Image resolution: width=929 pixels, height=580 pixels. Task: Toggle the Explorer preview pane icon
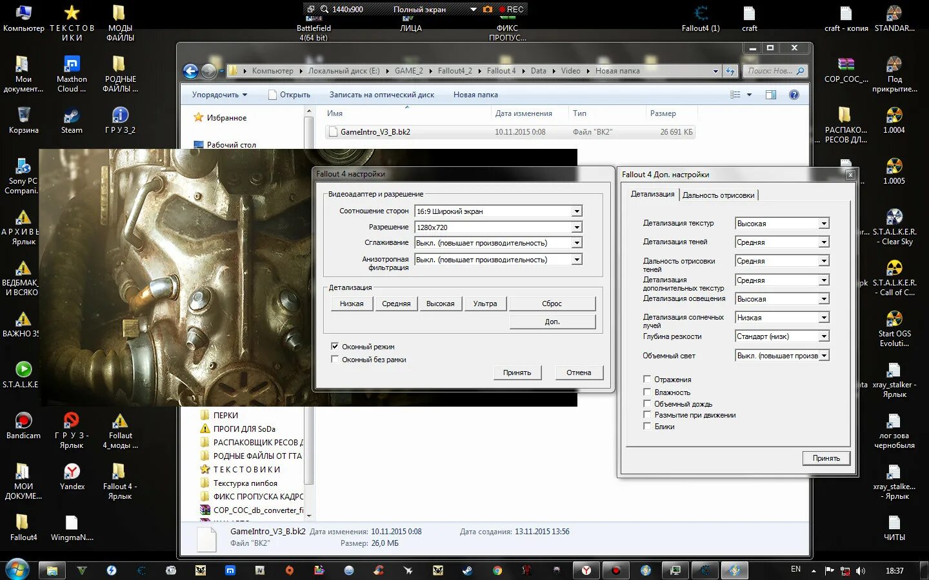click(770, 95)
